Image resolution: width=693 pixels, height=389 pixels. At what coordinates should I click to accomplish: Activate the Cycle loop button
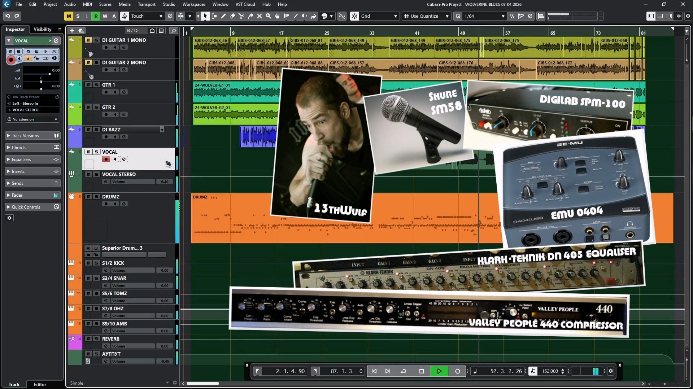pyautogui.click(x=403, y=371)
